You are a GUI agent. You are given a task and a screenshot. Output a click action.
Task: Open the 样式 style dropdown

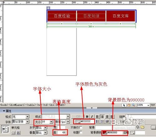pos(68,116)
